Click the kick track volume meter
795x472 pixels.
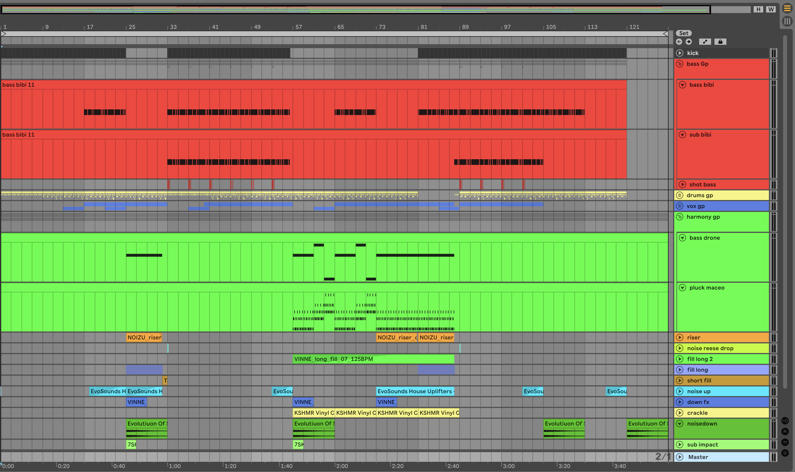click(x=773, y=53)
